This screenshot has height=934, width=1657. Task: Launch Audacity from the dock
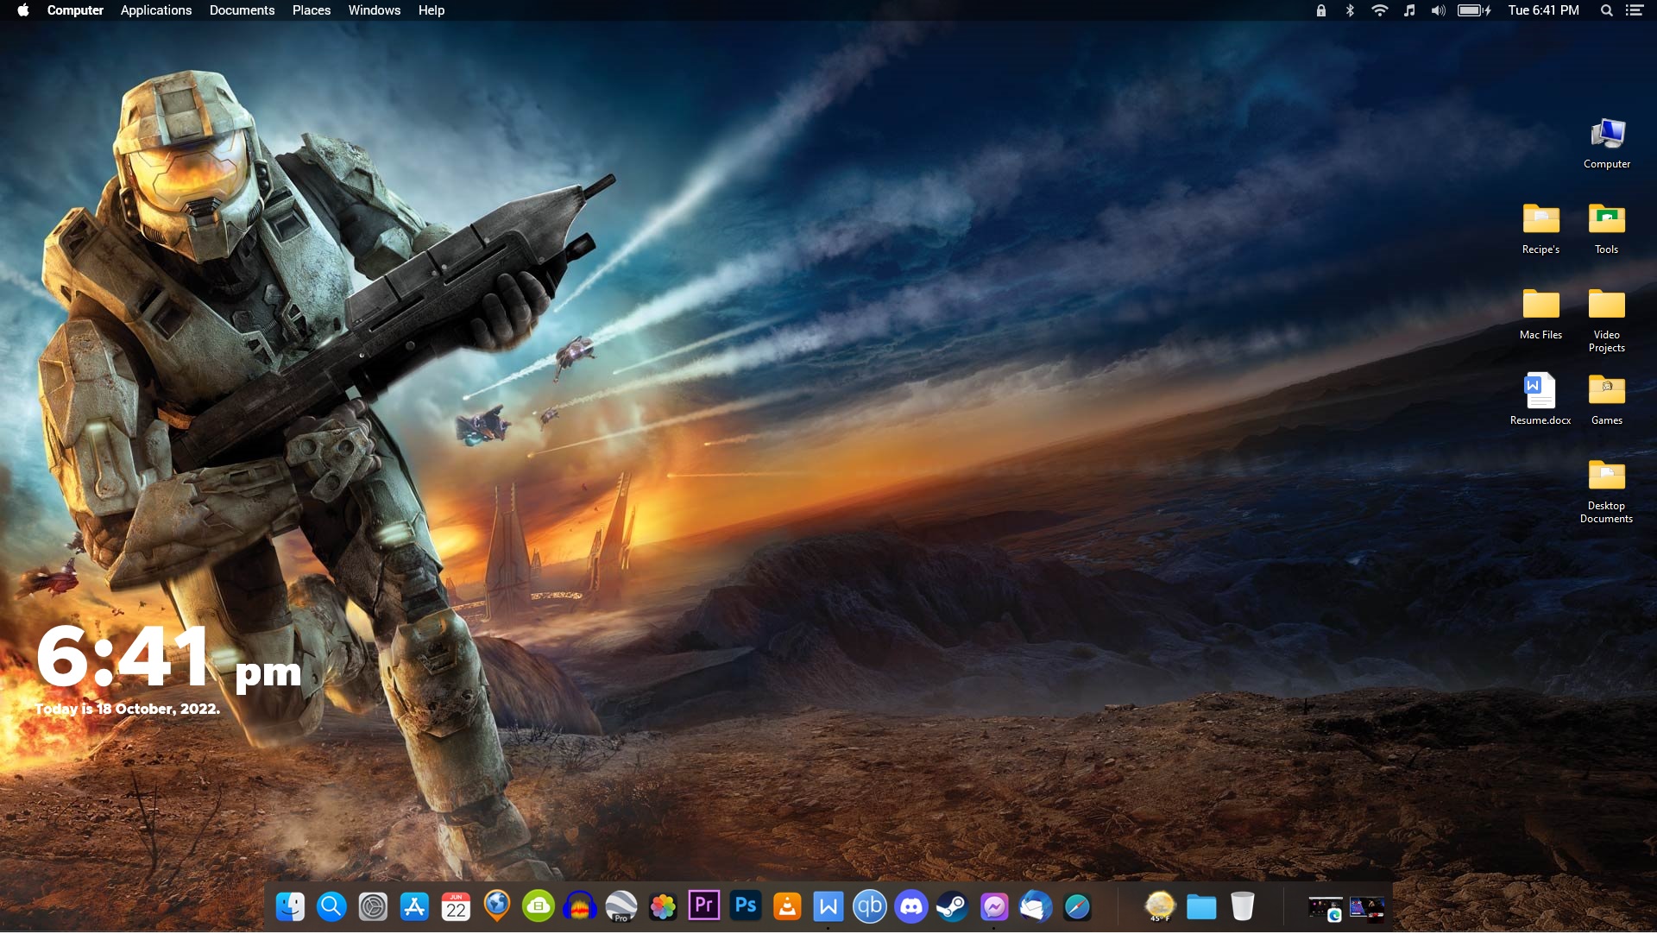[x=579, y=906]
